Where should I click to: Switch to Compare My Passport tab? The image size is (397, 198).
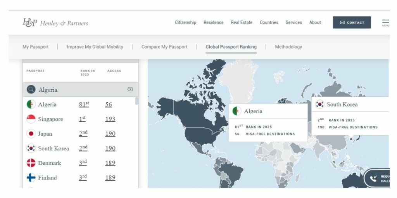point(164,47)
